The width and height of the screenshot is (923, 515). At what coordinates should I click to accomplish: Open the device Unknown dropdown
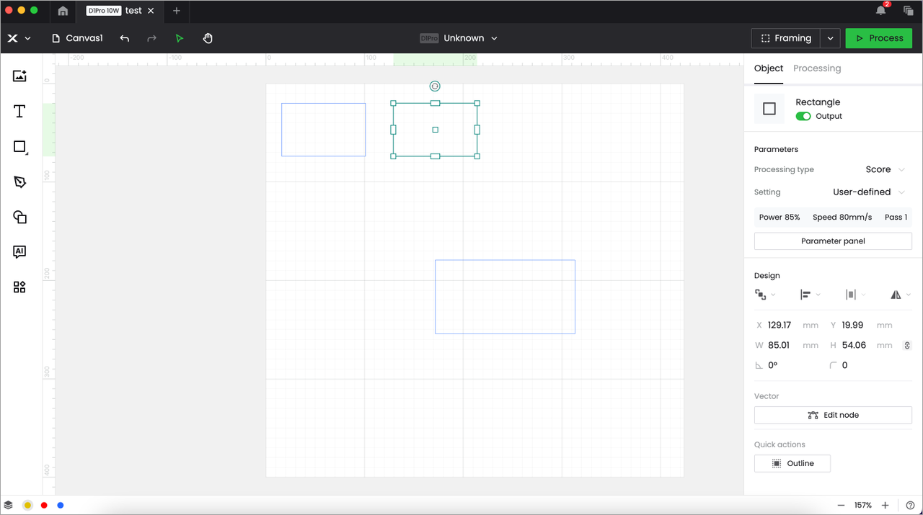[459, 38]
